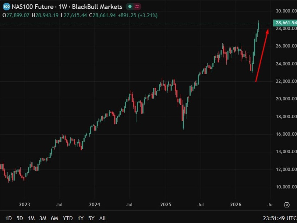The image size is (297, 223).
Task: Select the 5D time range
Action: click(x=19, y=218)
